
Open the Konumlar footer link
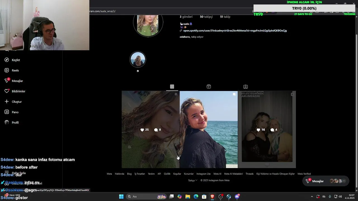[x=189, y=174]
